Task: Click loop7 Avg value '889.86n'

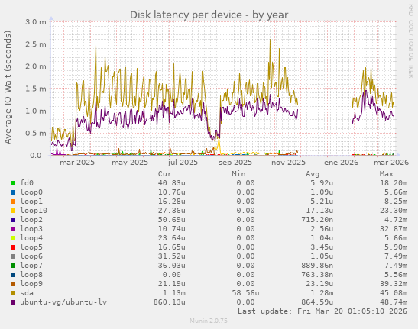Action: pyautogui.click(x=317, y=266)
